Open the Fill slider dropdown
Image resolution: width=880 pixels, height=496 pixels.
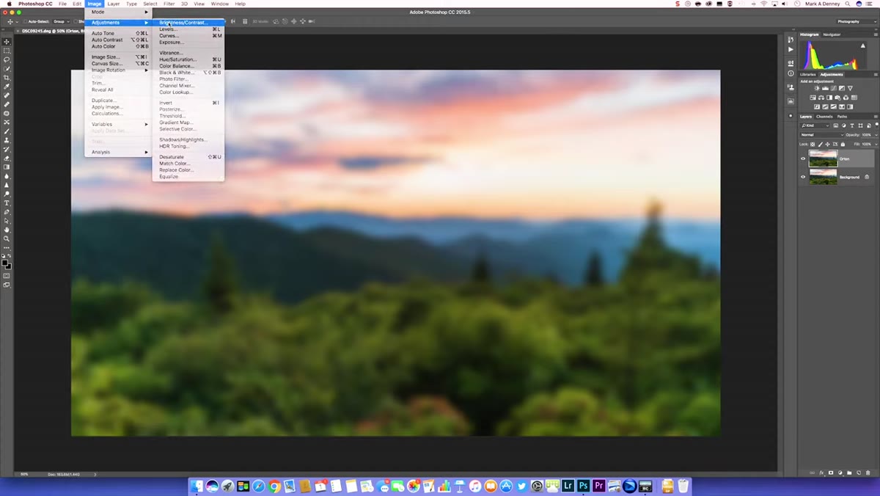coord(876,145)
